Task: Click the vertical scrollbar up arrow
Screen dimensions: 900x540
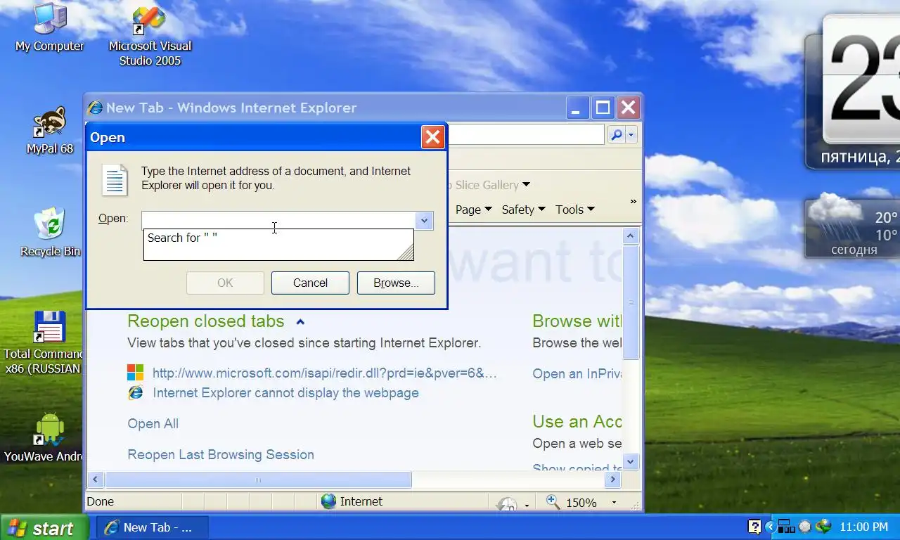Action: (x=631, y=236)
